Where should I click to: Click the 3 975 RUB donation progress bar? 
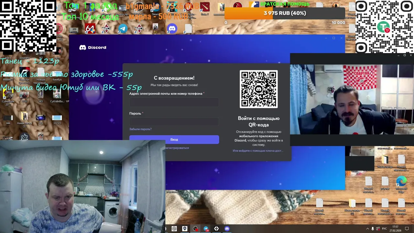[x=285, y=13]
